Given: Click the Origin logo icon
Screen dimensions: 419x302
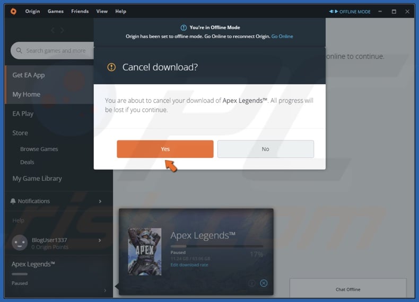Looking at the screenshot, I should click(x=13, y=11).
